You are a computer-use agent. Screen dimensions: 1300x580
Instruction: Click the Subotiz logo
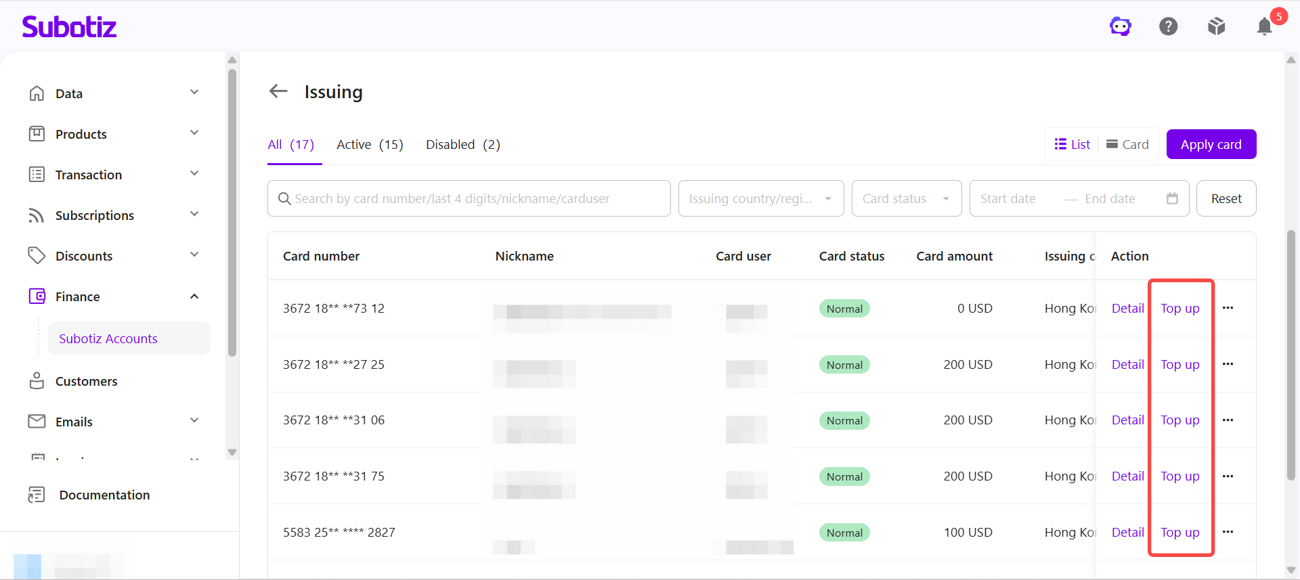(69, 26)
